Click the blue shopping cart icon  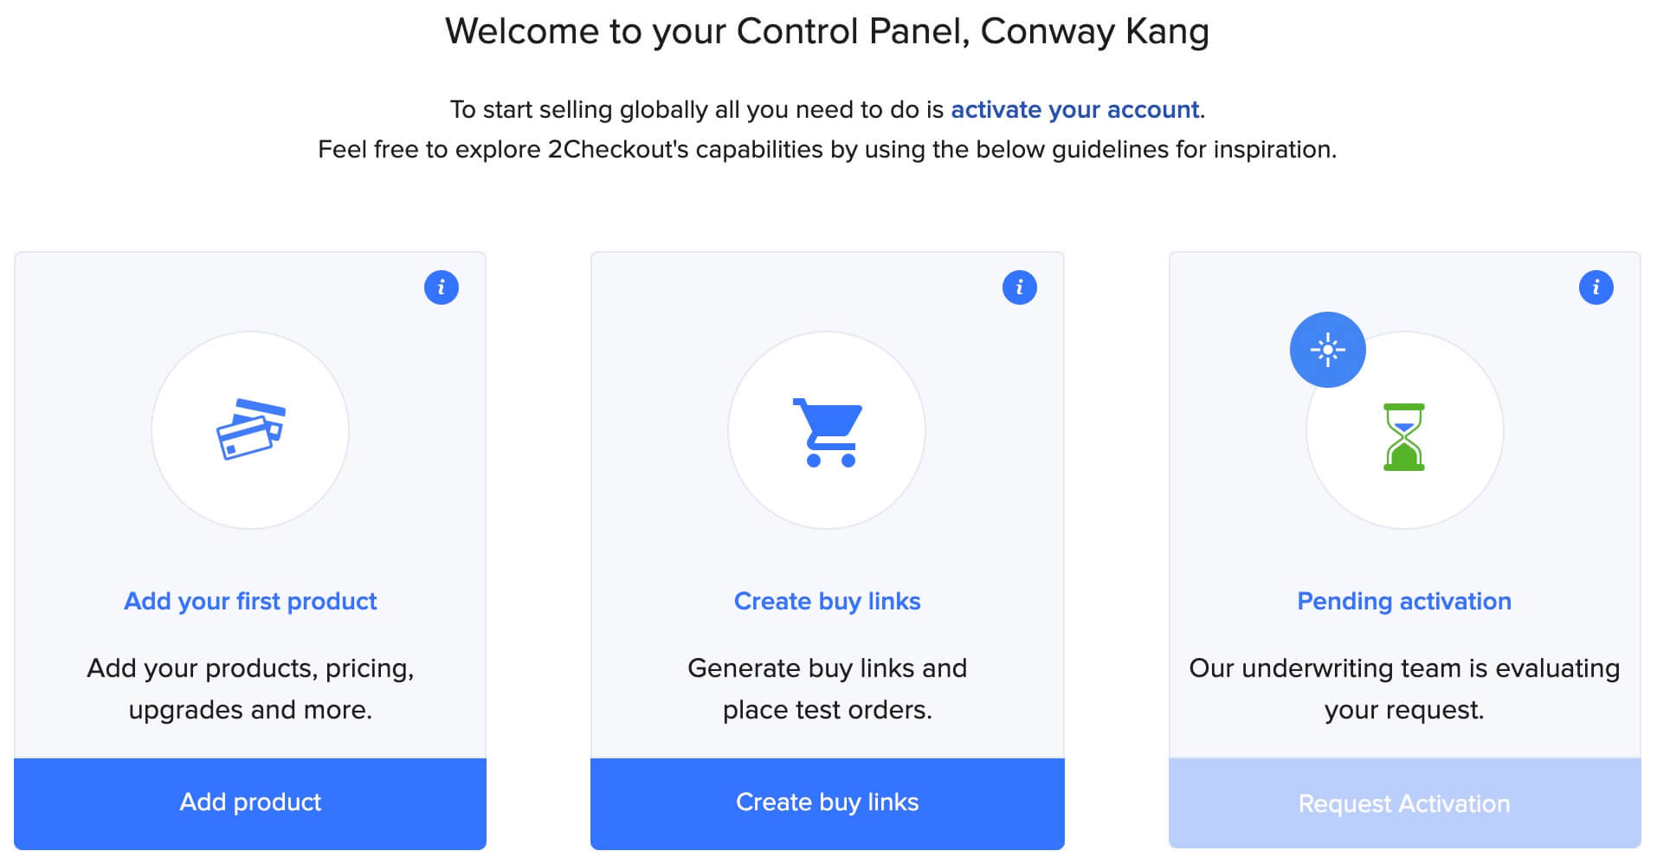coord(828,432)
